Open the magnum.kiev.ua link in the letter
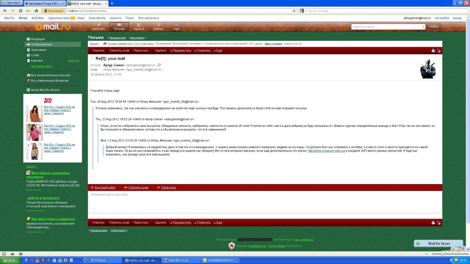Viewport: 470px width, 264px height. tap(327, 151)
